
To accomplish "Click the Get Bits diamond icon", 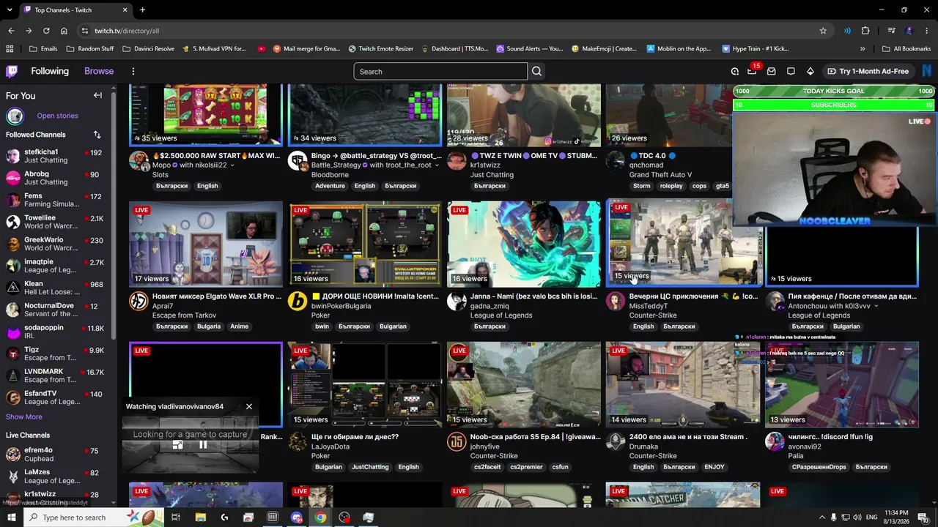I will (810, 71).
